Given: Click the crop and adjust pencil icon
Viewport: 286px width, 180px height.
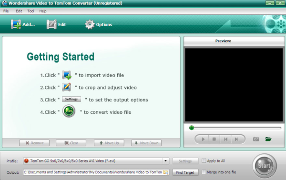Looking at the screenshot, I should [x=66, y=87].
